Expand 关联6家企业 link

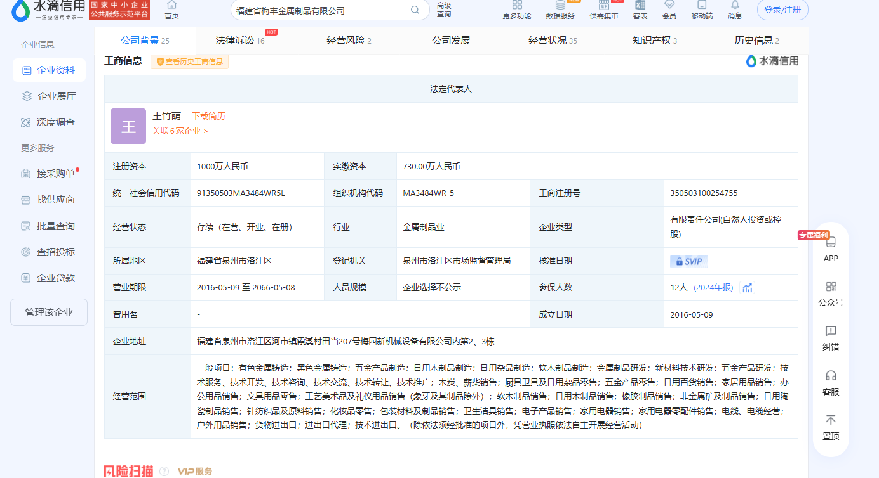pyautogui.click(x=180, y=131)
